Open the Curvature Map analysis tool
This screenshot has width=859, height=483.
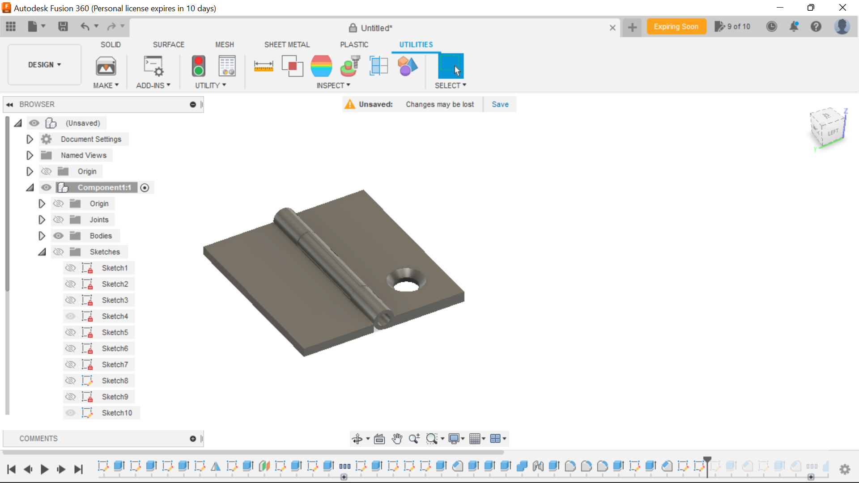322,66
